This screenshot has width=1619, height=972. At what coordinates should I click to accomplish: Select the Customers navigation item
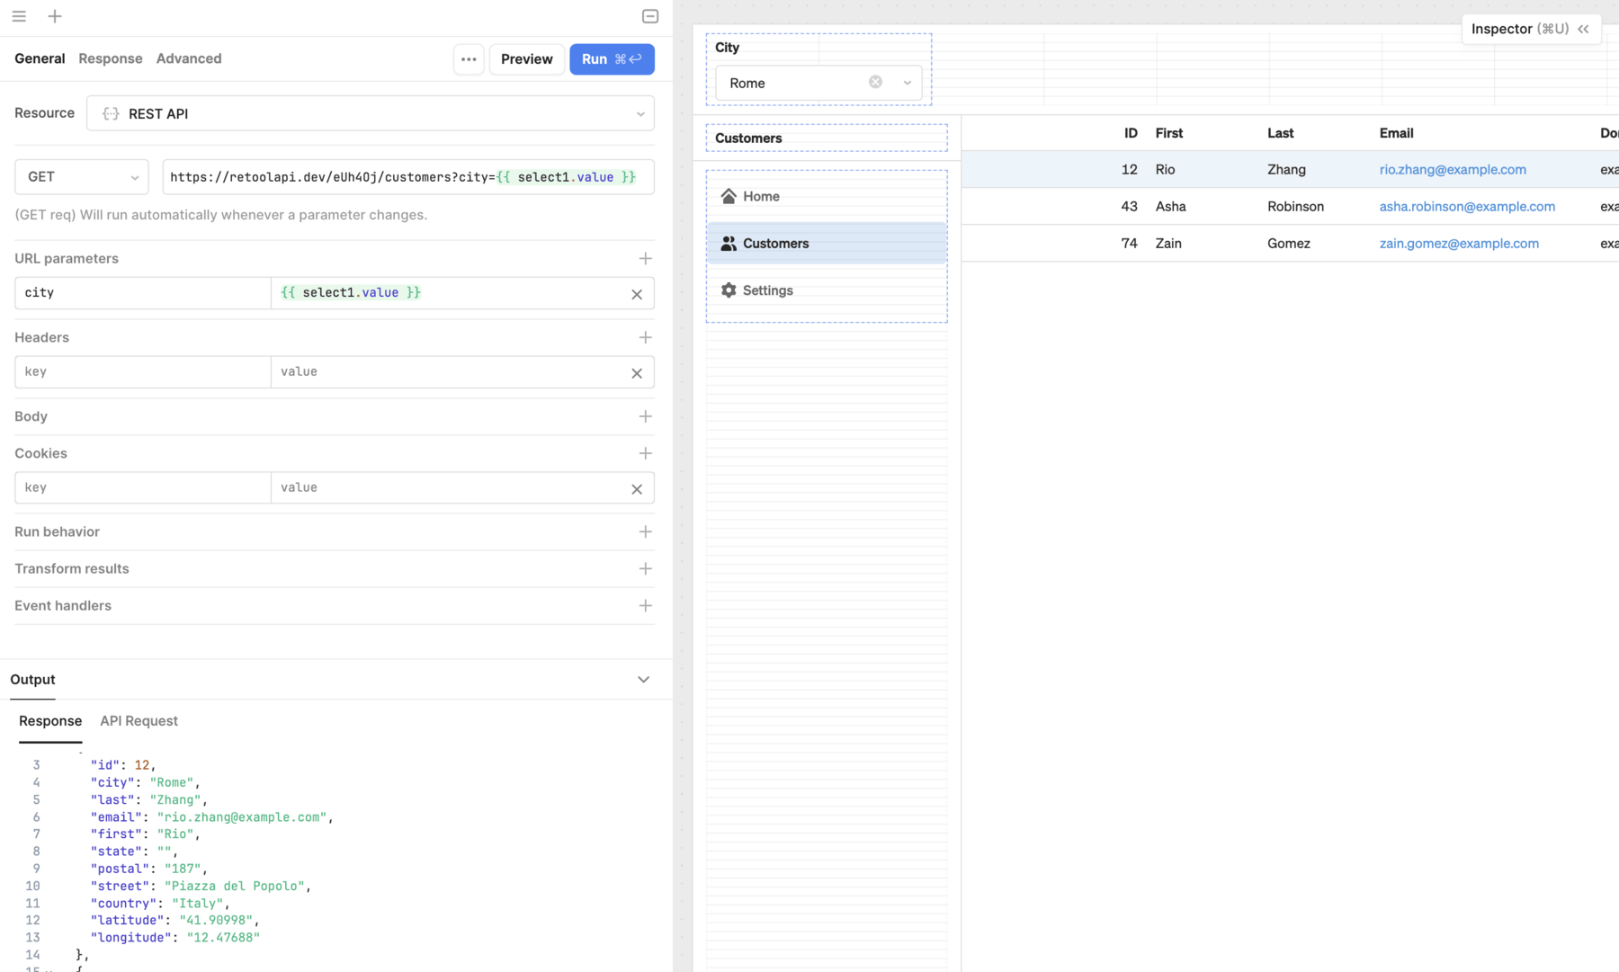coord(827,244)
